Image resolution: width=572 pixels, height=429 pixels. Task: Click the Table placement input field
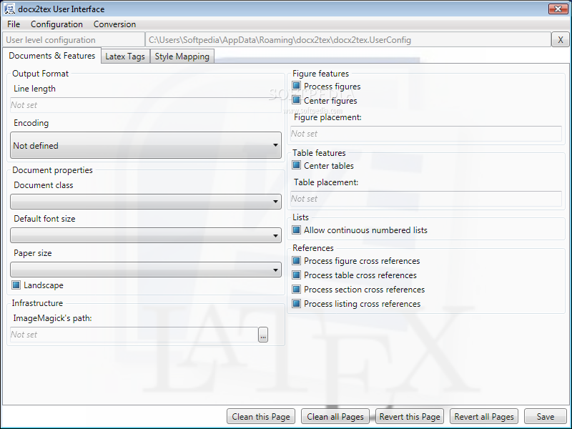point(425,199)
